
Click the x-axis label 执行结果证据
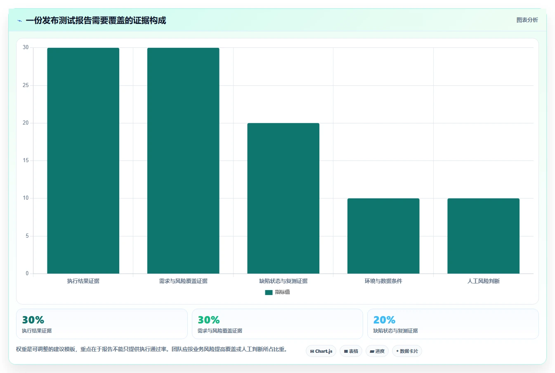click(83, 281)
